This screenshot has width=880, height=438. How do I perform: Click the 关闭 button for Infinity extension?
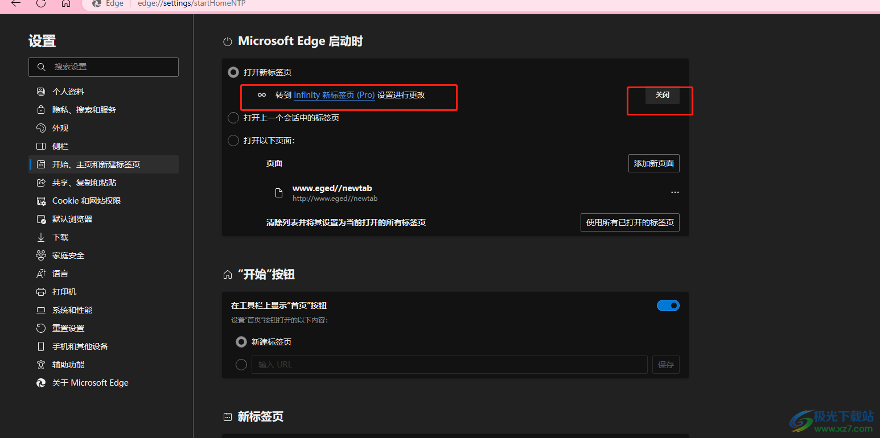point(663,95)
